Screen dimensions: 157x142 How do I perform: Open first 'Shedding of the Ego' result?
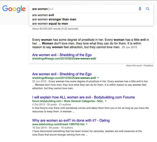[x=62, y=74]
